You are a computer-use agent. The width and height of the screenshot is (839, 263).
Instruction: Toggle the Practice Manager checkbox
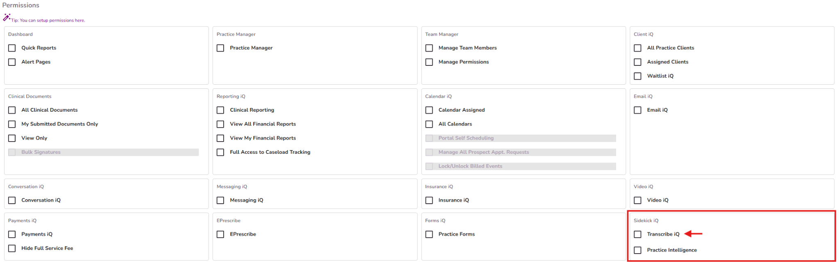coord(221,48)
